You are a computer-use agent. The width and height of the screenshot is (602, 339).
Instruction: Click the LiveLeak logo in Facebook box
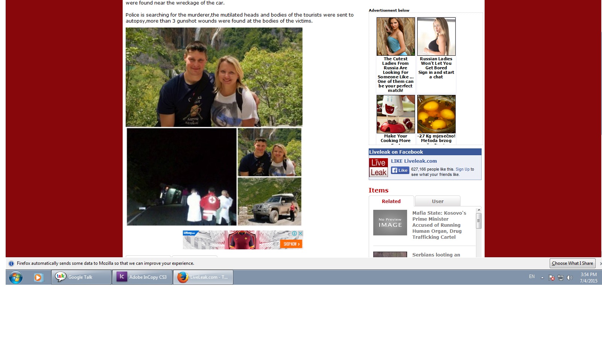tap(379, 168)
